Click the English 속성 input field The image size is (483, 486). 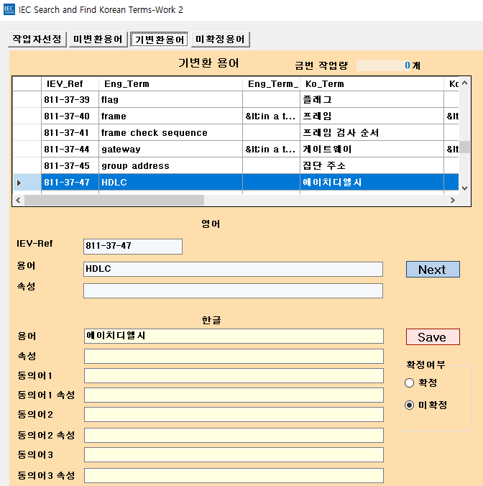pyautogui.click(x=233, y=290)
